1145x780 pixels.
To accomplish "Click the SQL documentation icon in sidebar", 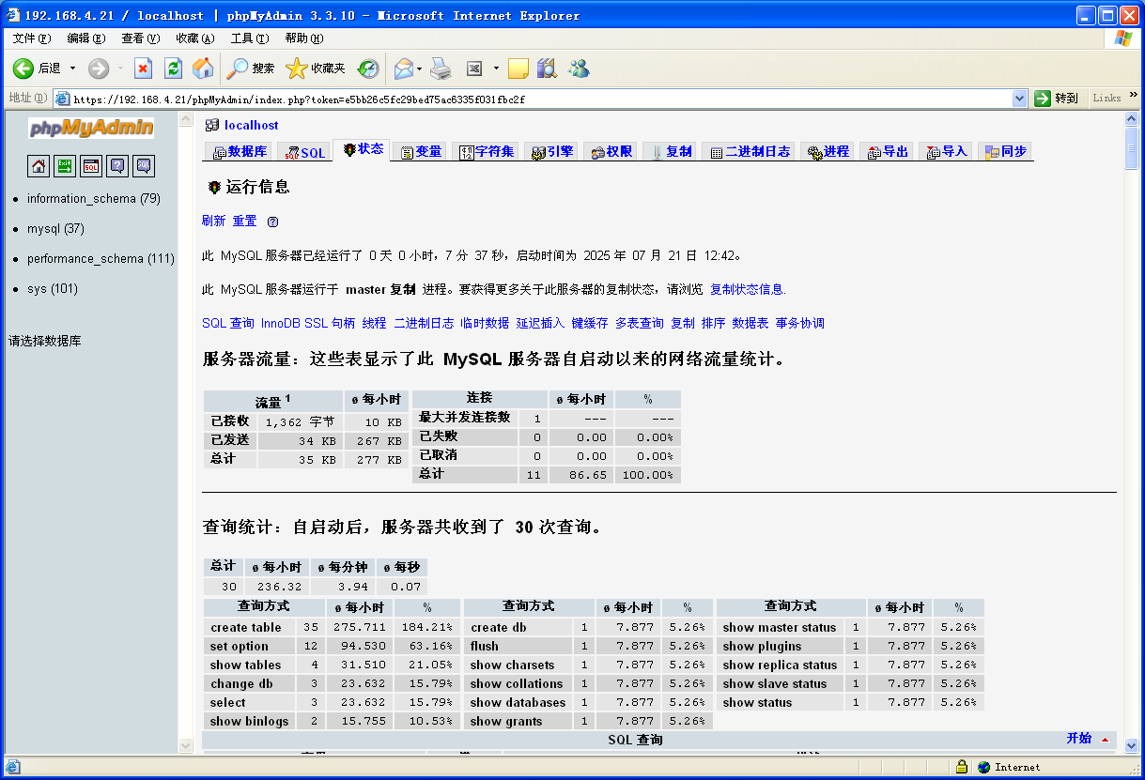I will pos(144,166).
